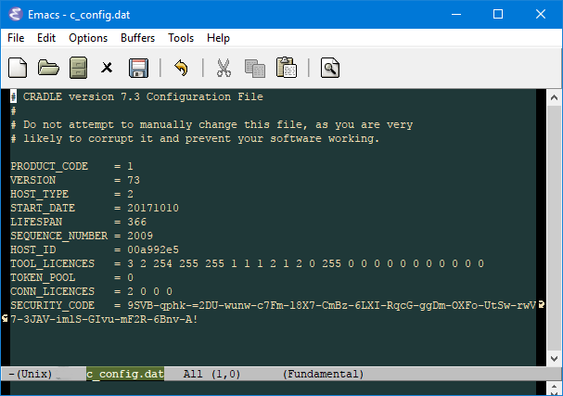Create a new file with toolbar icon
Viewport: 563px width, 396px height.
pyautogui.click(x=18, y=68)
